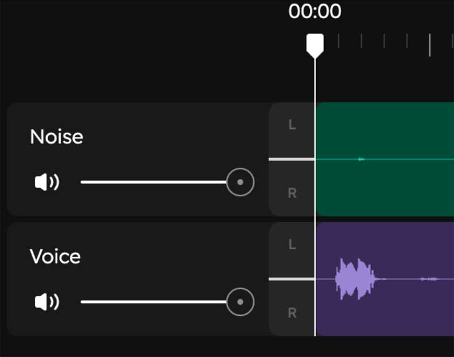The image size is (454, 357).
Task: Click the large waveform in the Voice clip
Action: pyautogui.click(x=355, y=279)
